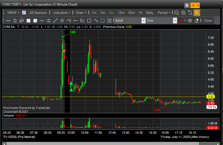Select the text annotation tool
This screenshot has width=223, height=145.
(x=109, y=21)
